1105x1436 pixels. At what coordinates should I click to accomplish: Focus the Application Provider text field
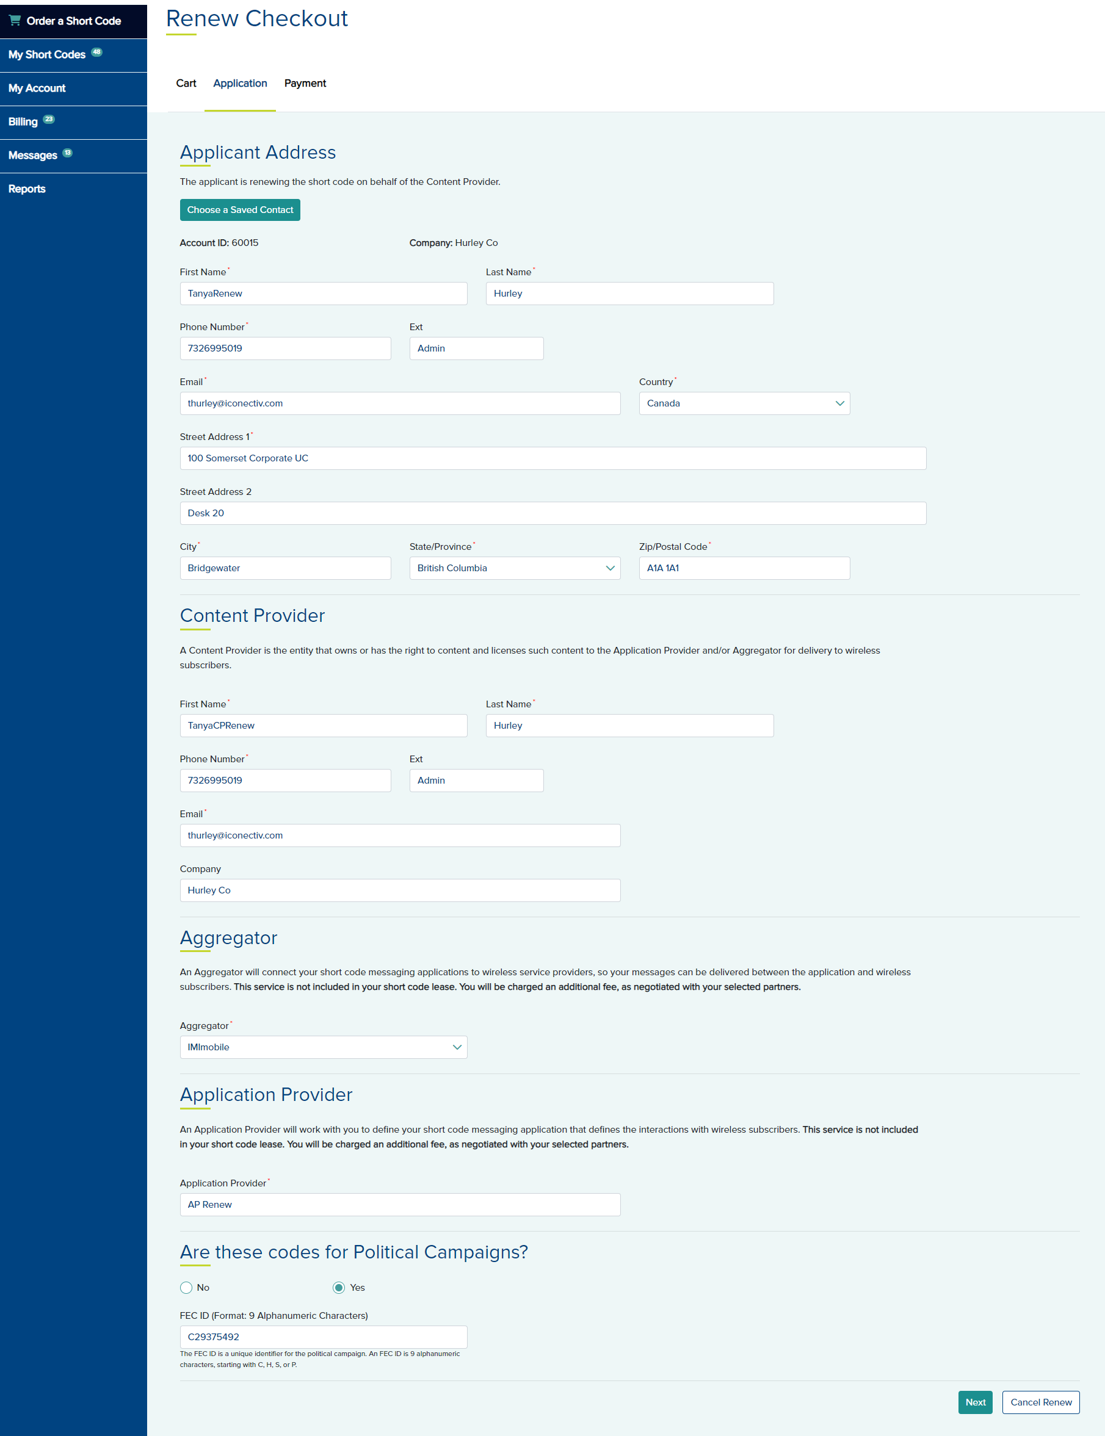400,1205
